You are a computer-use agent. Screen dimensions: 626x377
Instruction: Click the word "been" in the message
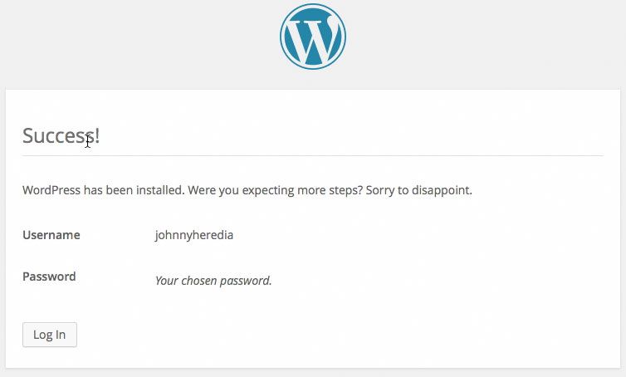click(120, 190)
